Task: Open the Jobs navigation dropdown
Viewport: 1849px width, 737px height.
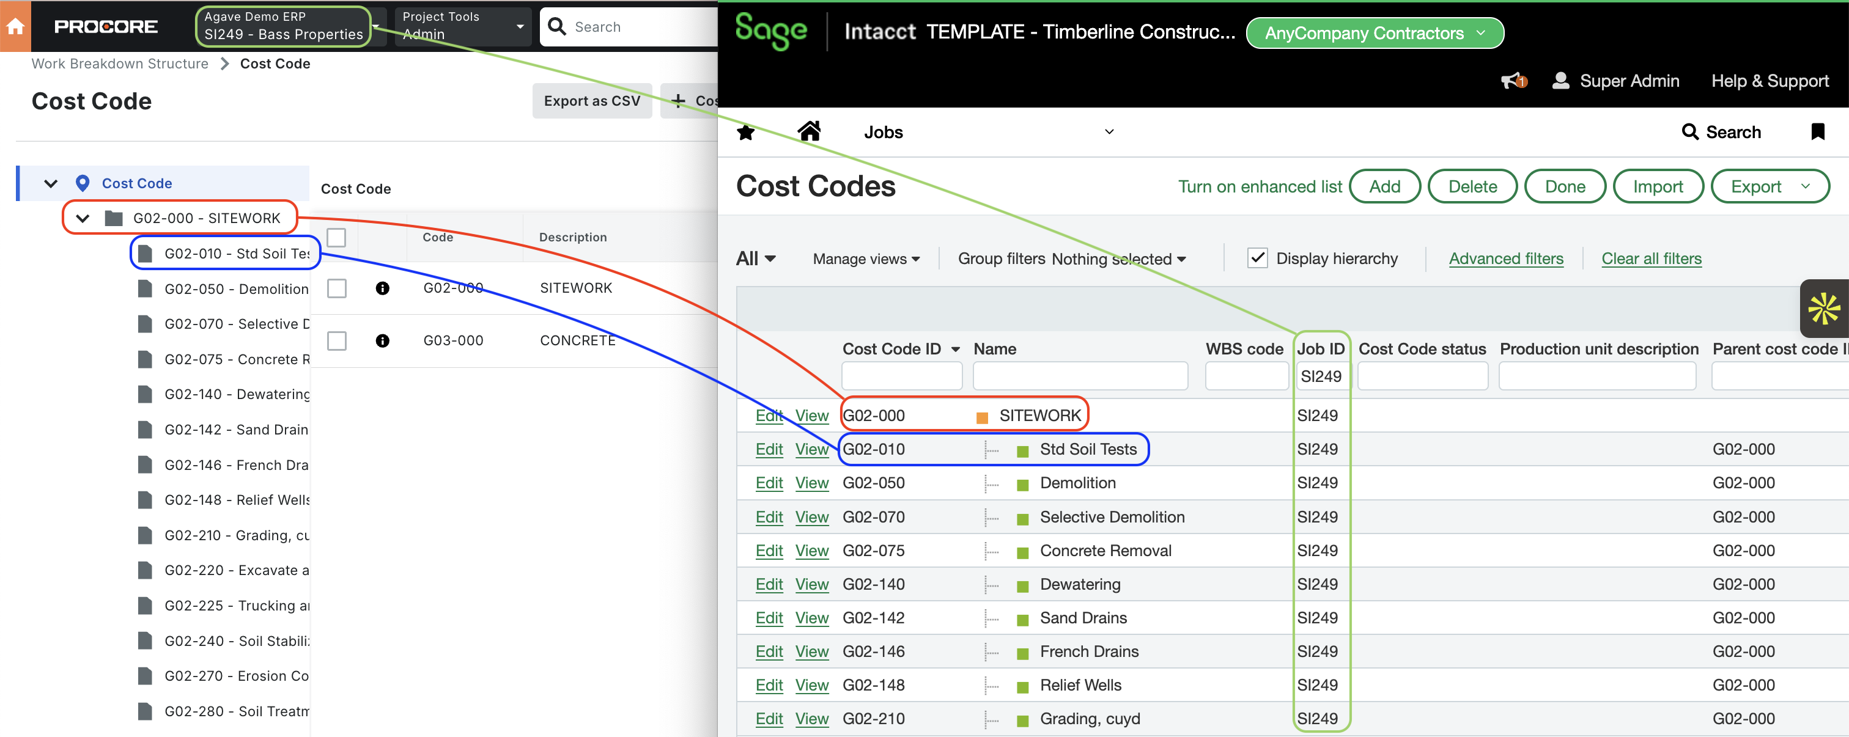Action: tap(1109, 131)
